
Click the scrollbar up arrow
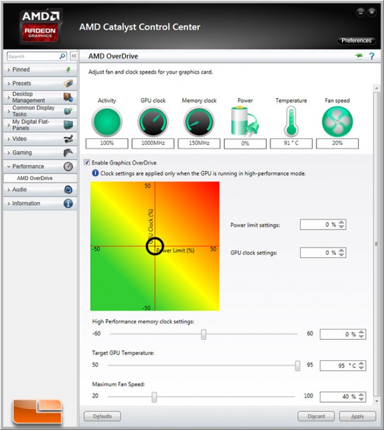[x=377, y=88]
